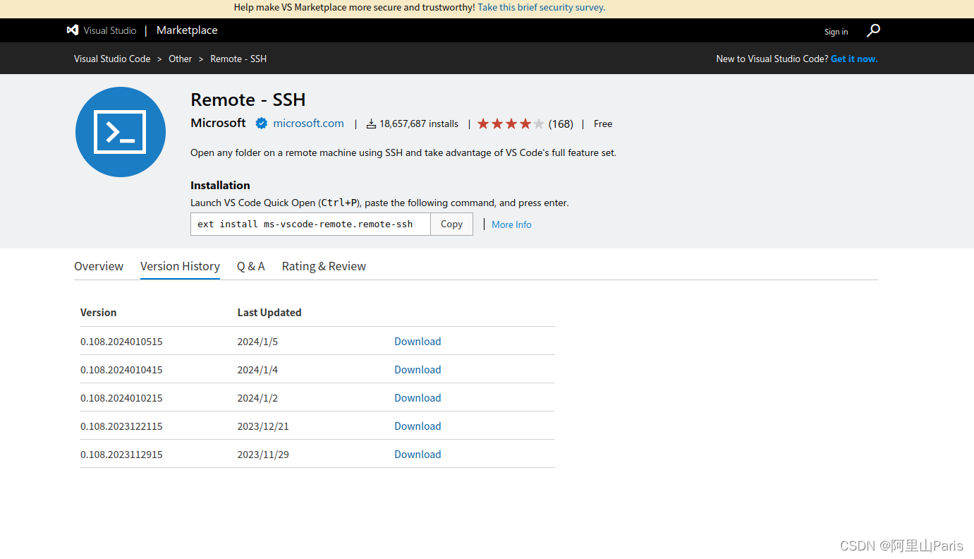Click the (168) reviews count
Image resolution: width=974 pixels, height=559 pixels.
coord(561,124)
